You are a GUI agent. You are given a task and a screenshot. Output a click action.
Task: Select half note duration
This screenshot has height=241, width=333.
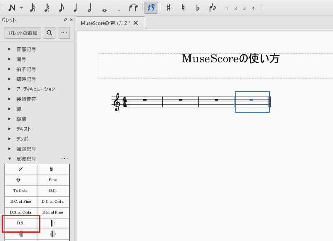(x=89, y=8)
